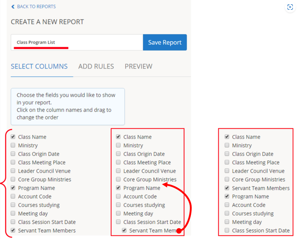Click the Save Report button
This screenshot has height=239, width=297.
point(165,42)
